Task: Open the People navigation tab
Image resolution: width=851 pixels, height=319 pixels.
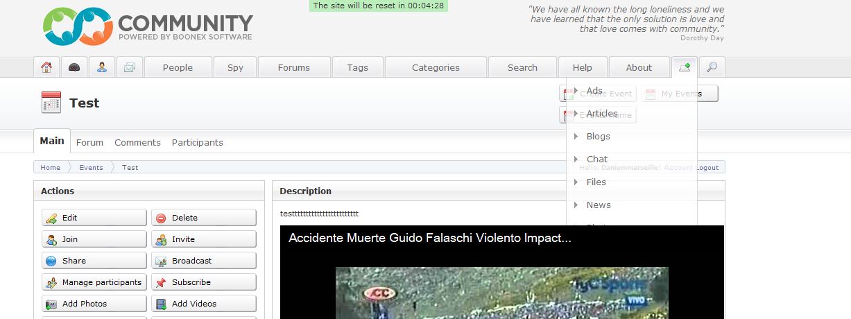Action: 178,67
